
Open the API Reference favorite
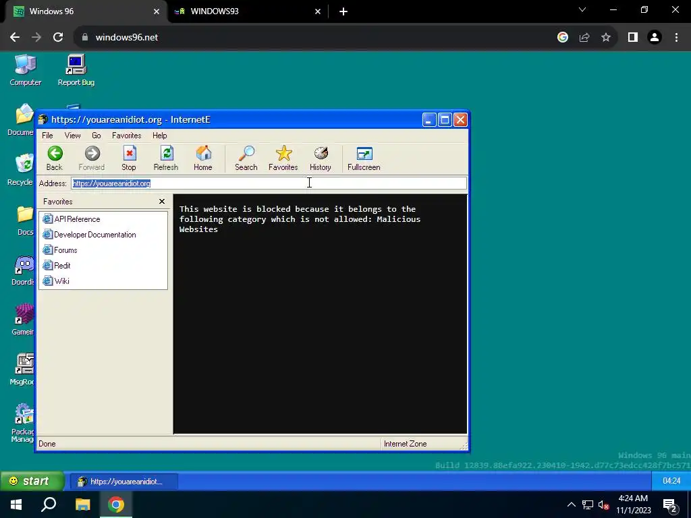[x=72, y=219]
